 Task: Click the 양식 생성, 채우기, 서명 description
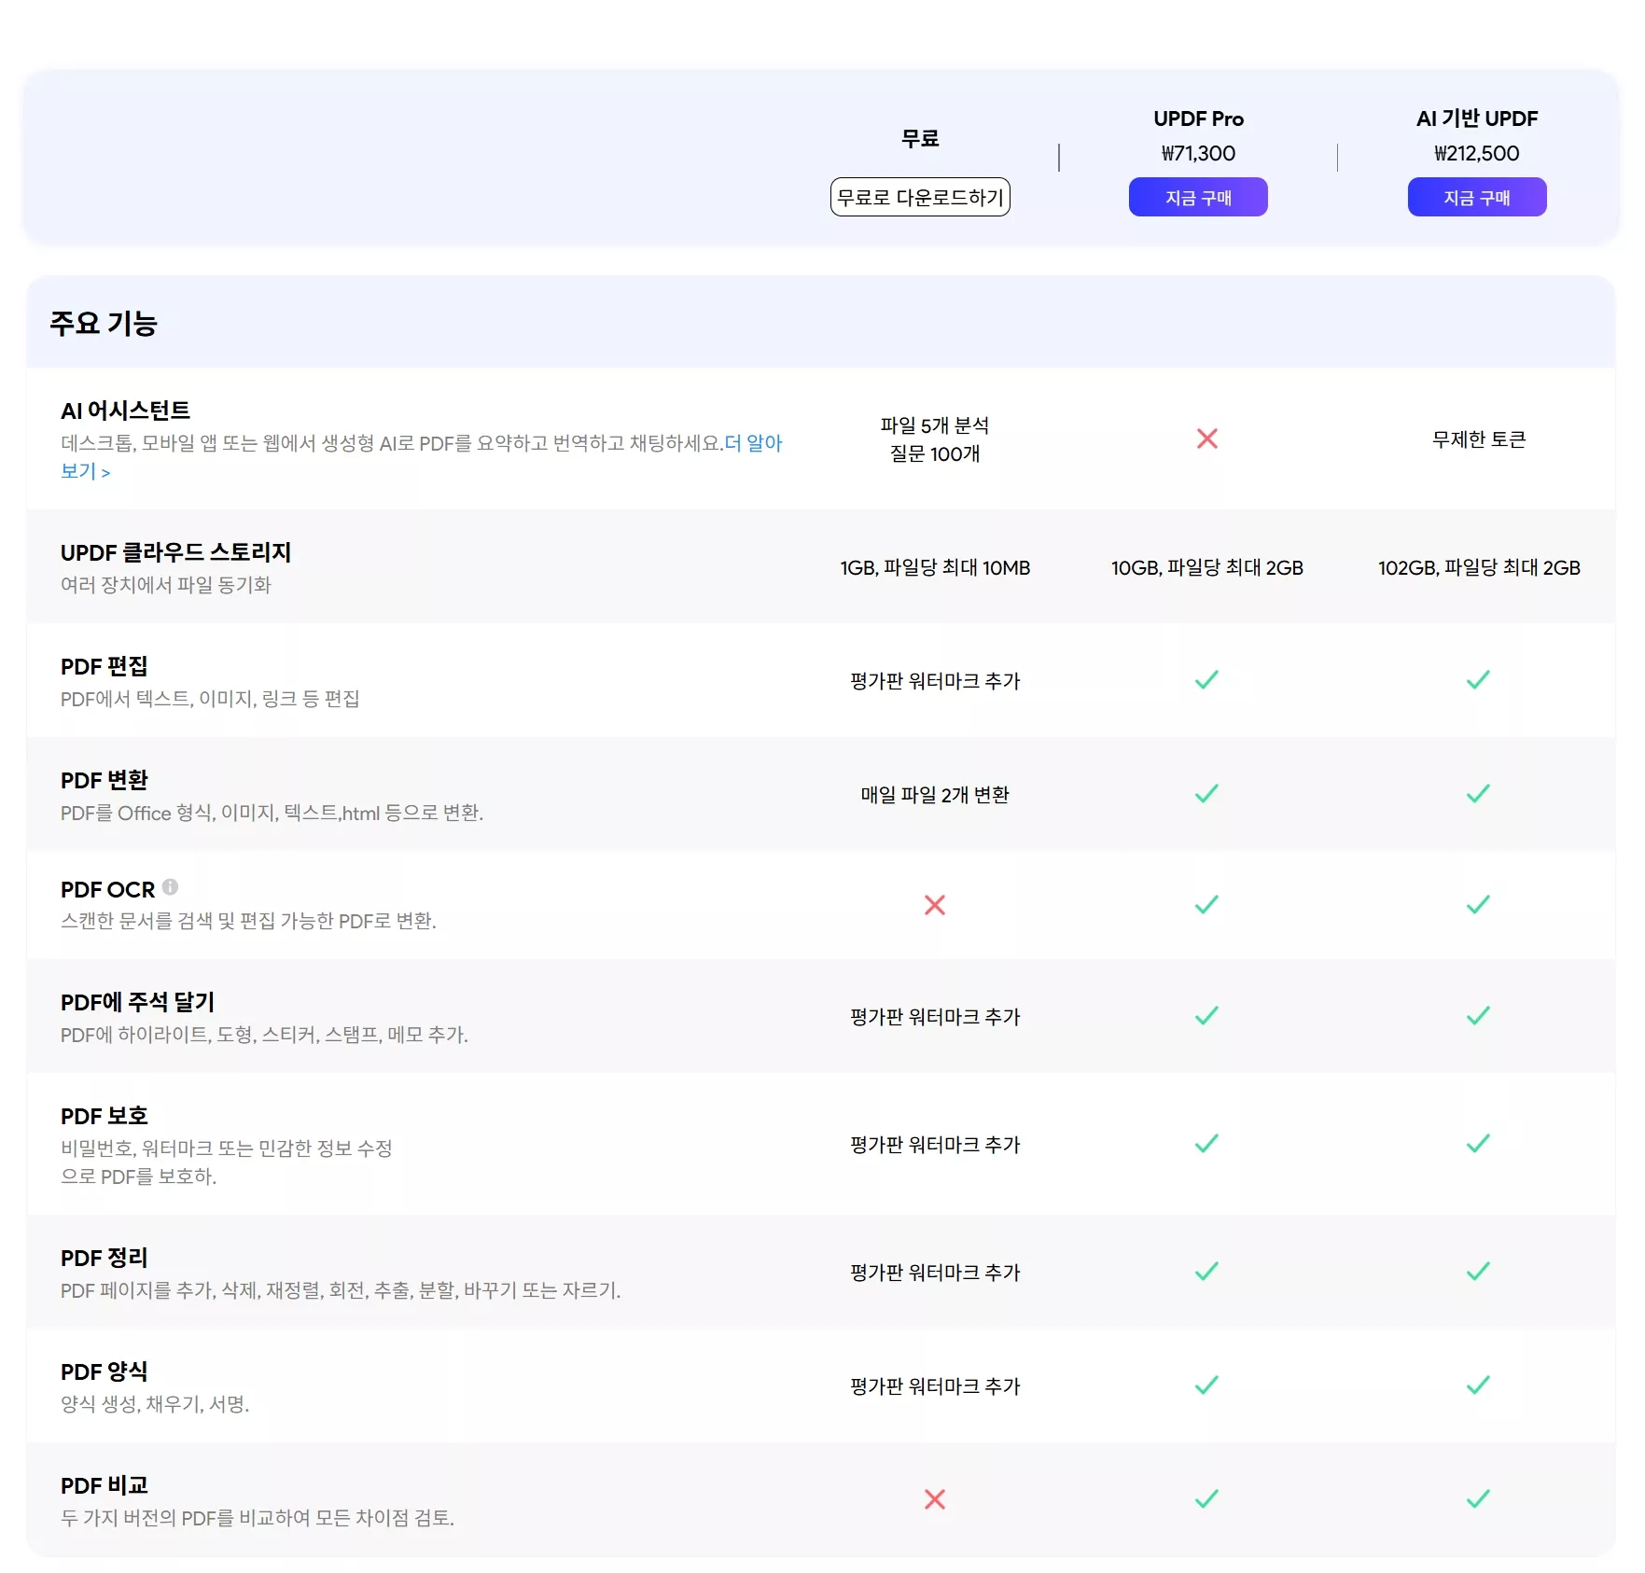pyautogui.click(x=155, y=1404)
